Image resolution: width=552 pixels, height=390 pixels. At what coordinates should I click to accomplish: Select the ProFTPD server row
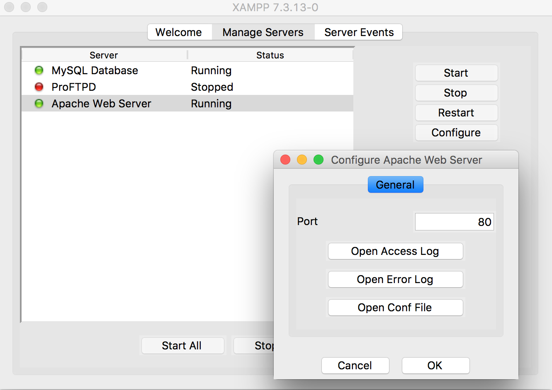187,87
